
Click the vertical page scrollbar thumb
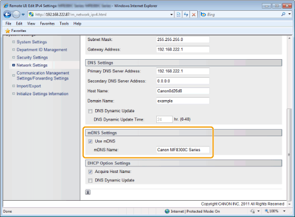click(x=289, y=154)
